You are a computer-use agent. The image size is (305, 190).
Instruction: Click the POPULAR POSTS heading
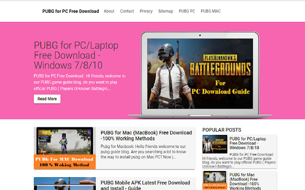(x=222, y=130)
